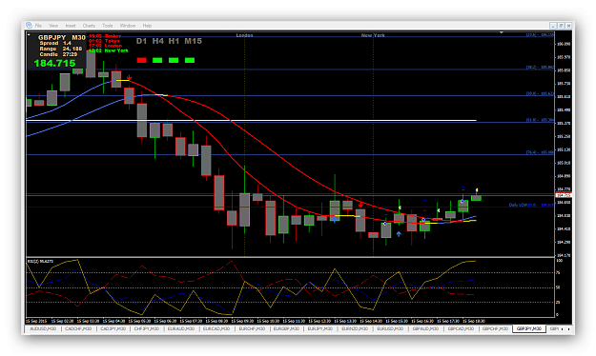Click the Daily LOW level label

[x=531, y=205]
